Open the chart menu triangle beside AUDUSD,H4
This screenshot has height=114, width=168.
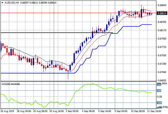(x=2, y=3)
